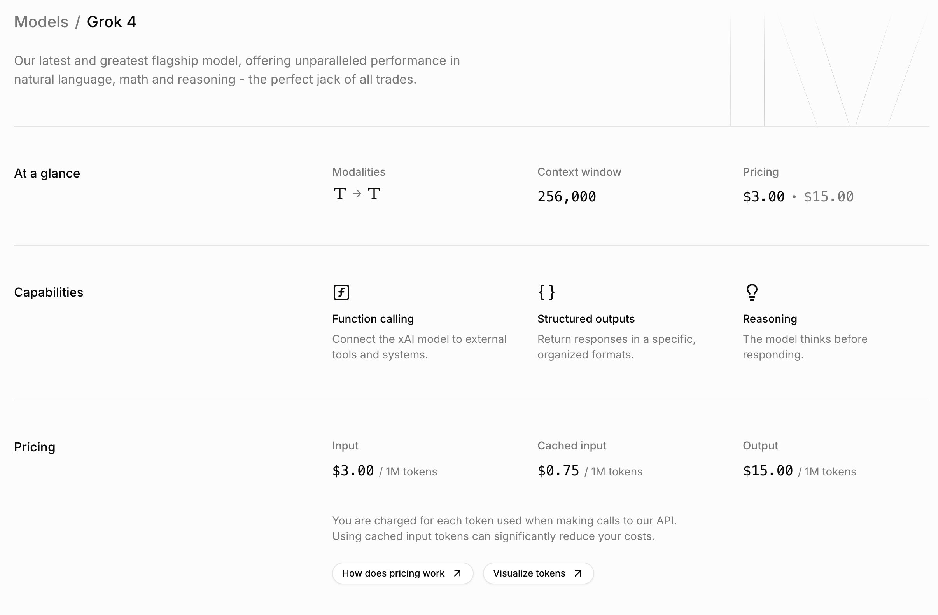This screenshot has height=615, width=938.
Task: Click the $15.00 At a glance price
Action: pyautogui.click(x=828, y=197)
